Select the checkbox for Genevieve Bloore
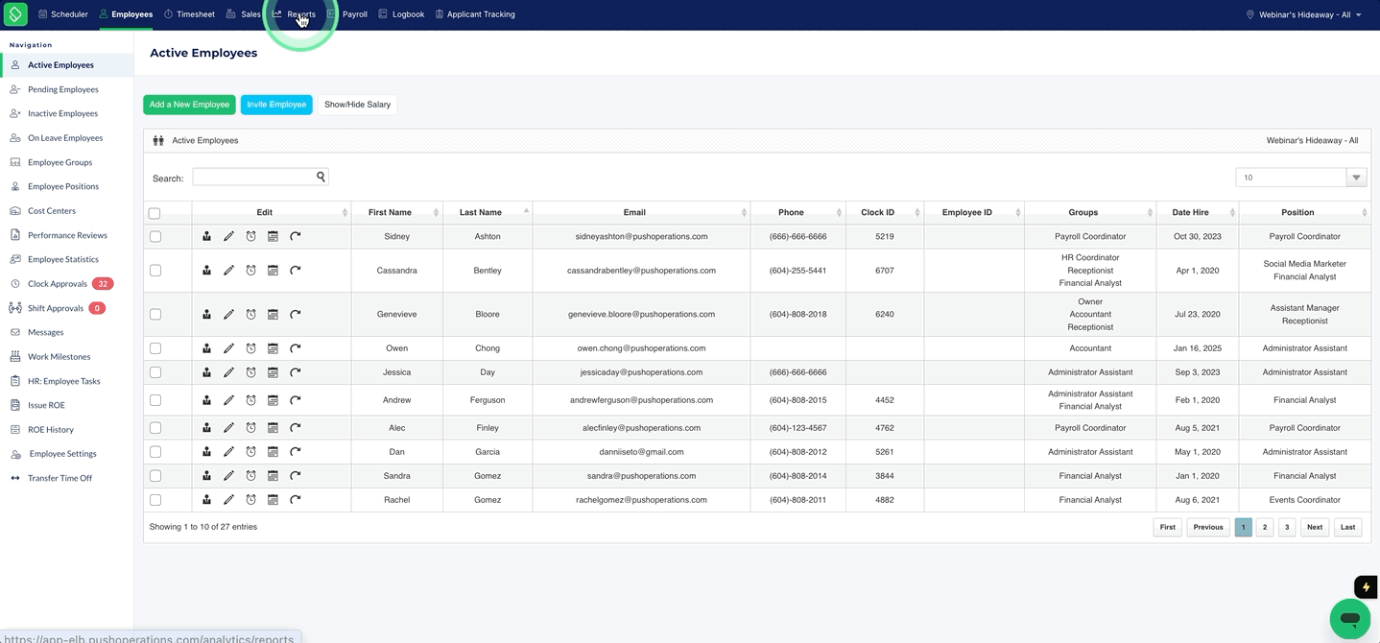The height and width of the screenshot is (643, 1380). tap(155, 315)
